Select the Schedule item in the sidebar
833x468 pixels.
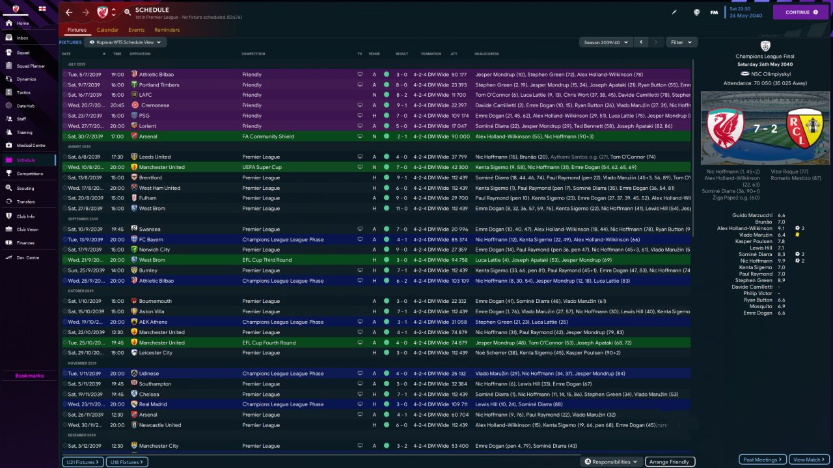29,160
